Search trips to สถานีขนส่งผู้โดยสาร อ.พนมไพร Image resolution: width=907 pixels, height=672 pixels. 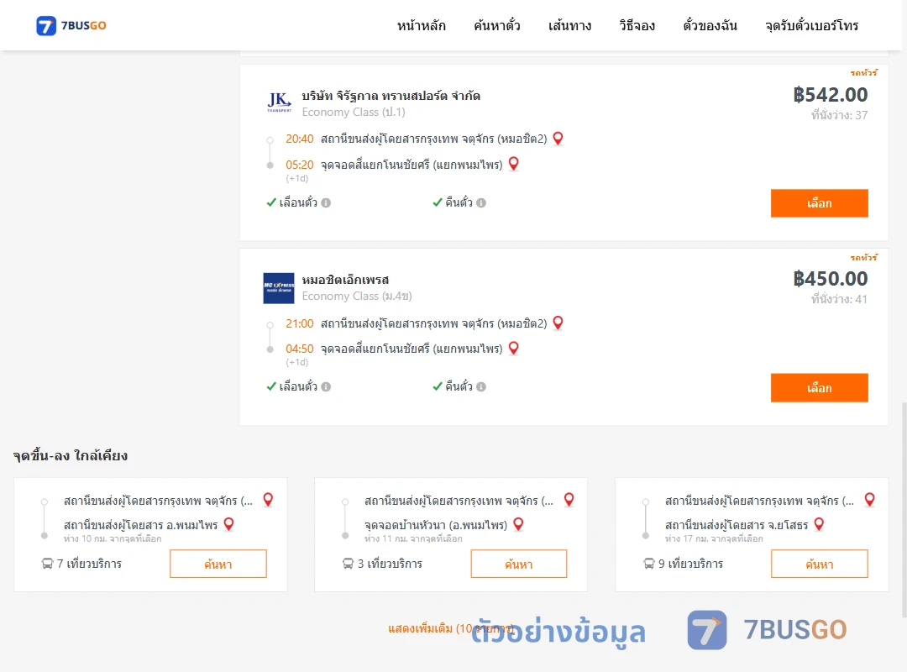click(218, 564)
